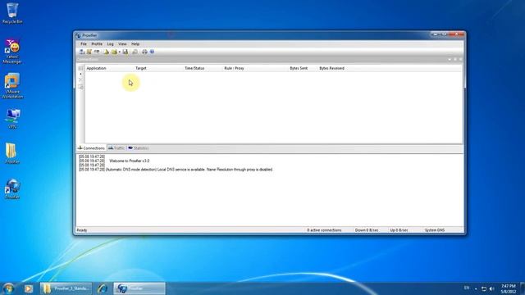The width and height of the screenshot is (525, 295).
Task: Expand the Open Profile dropdown arrow
Action: pyautogui.click(x=120, y=52)
